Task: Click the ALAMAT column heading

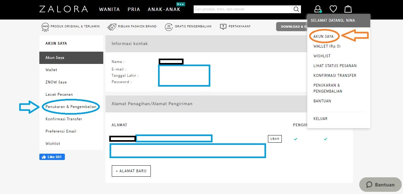Action: [x=119, y=125]
